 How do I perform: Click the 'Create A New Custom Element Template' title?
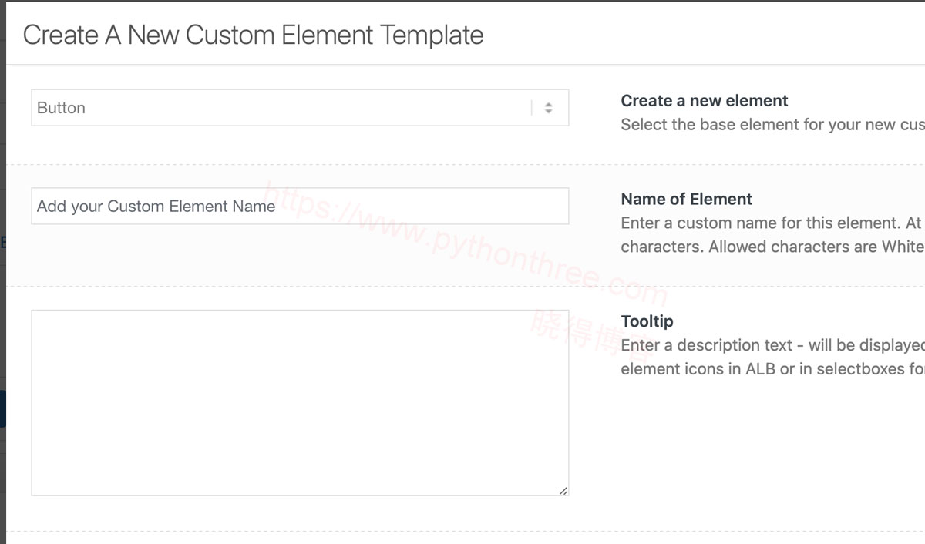point(254,35)
